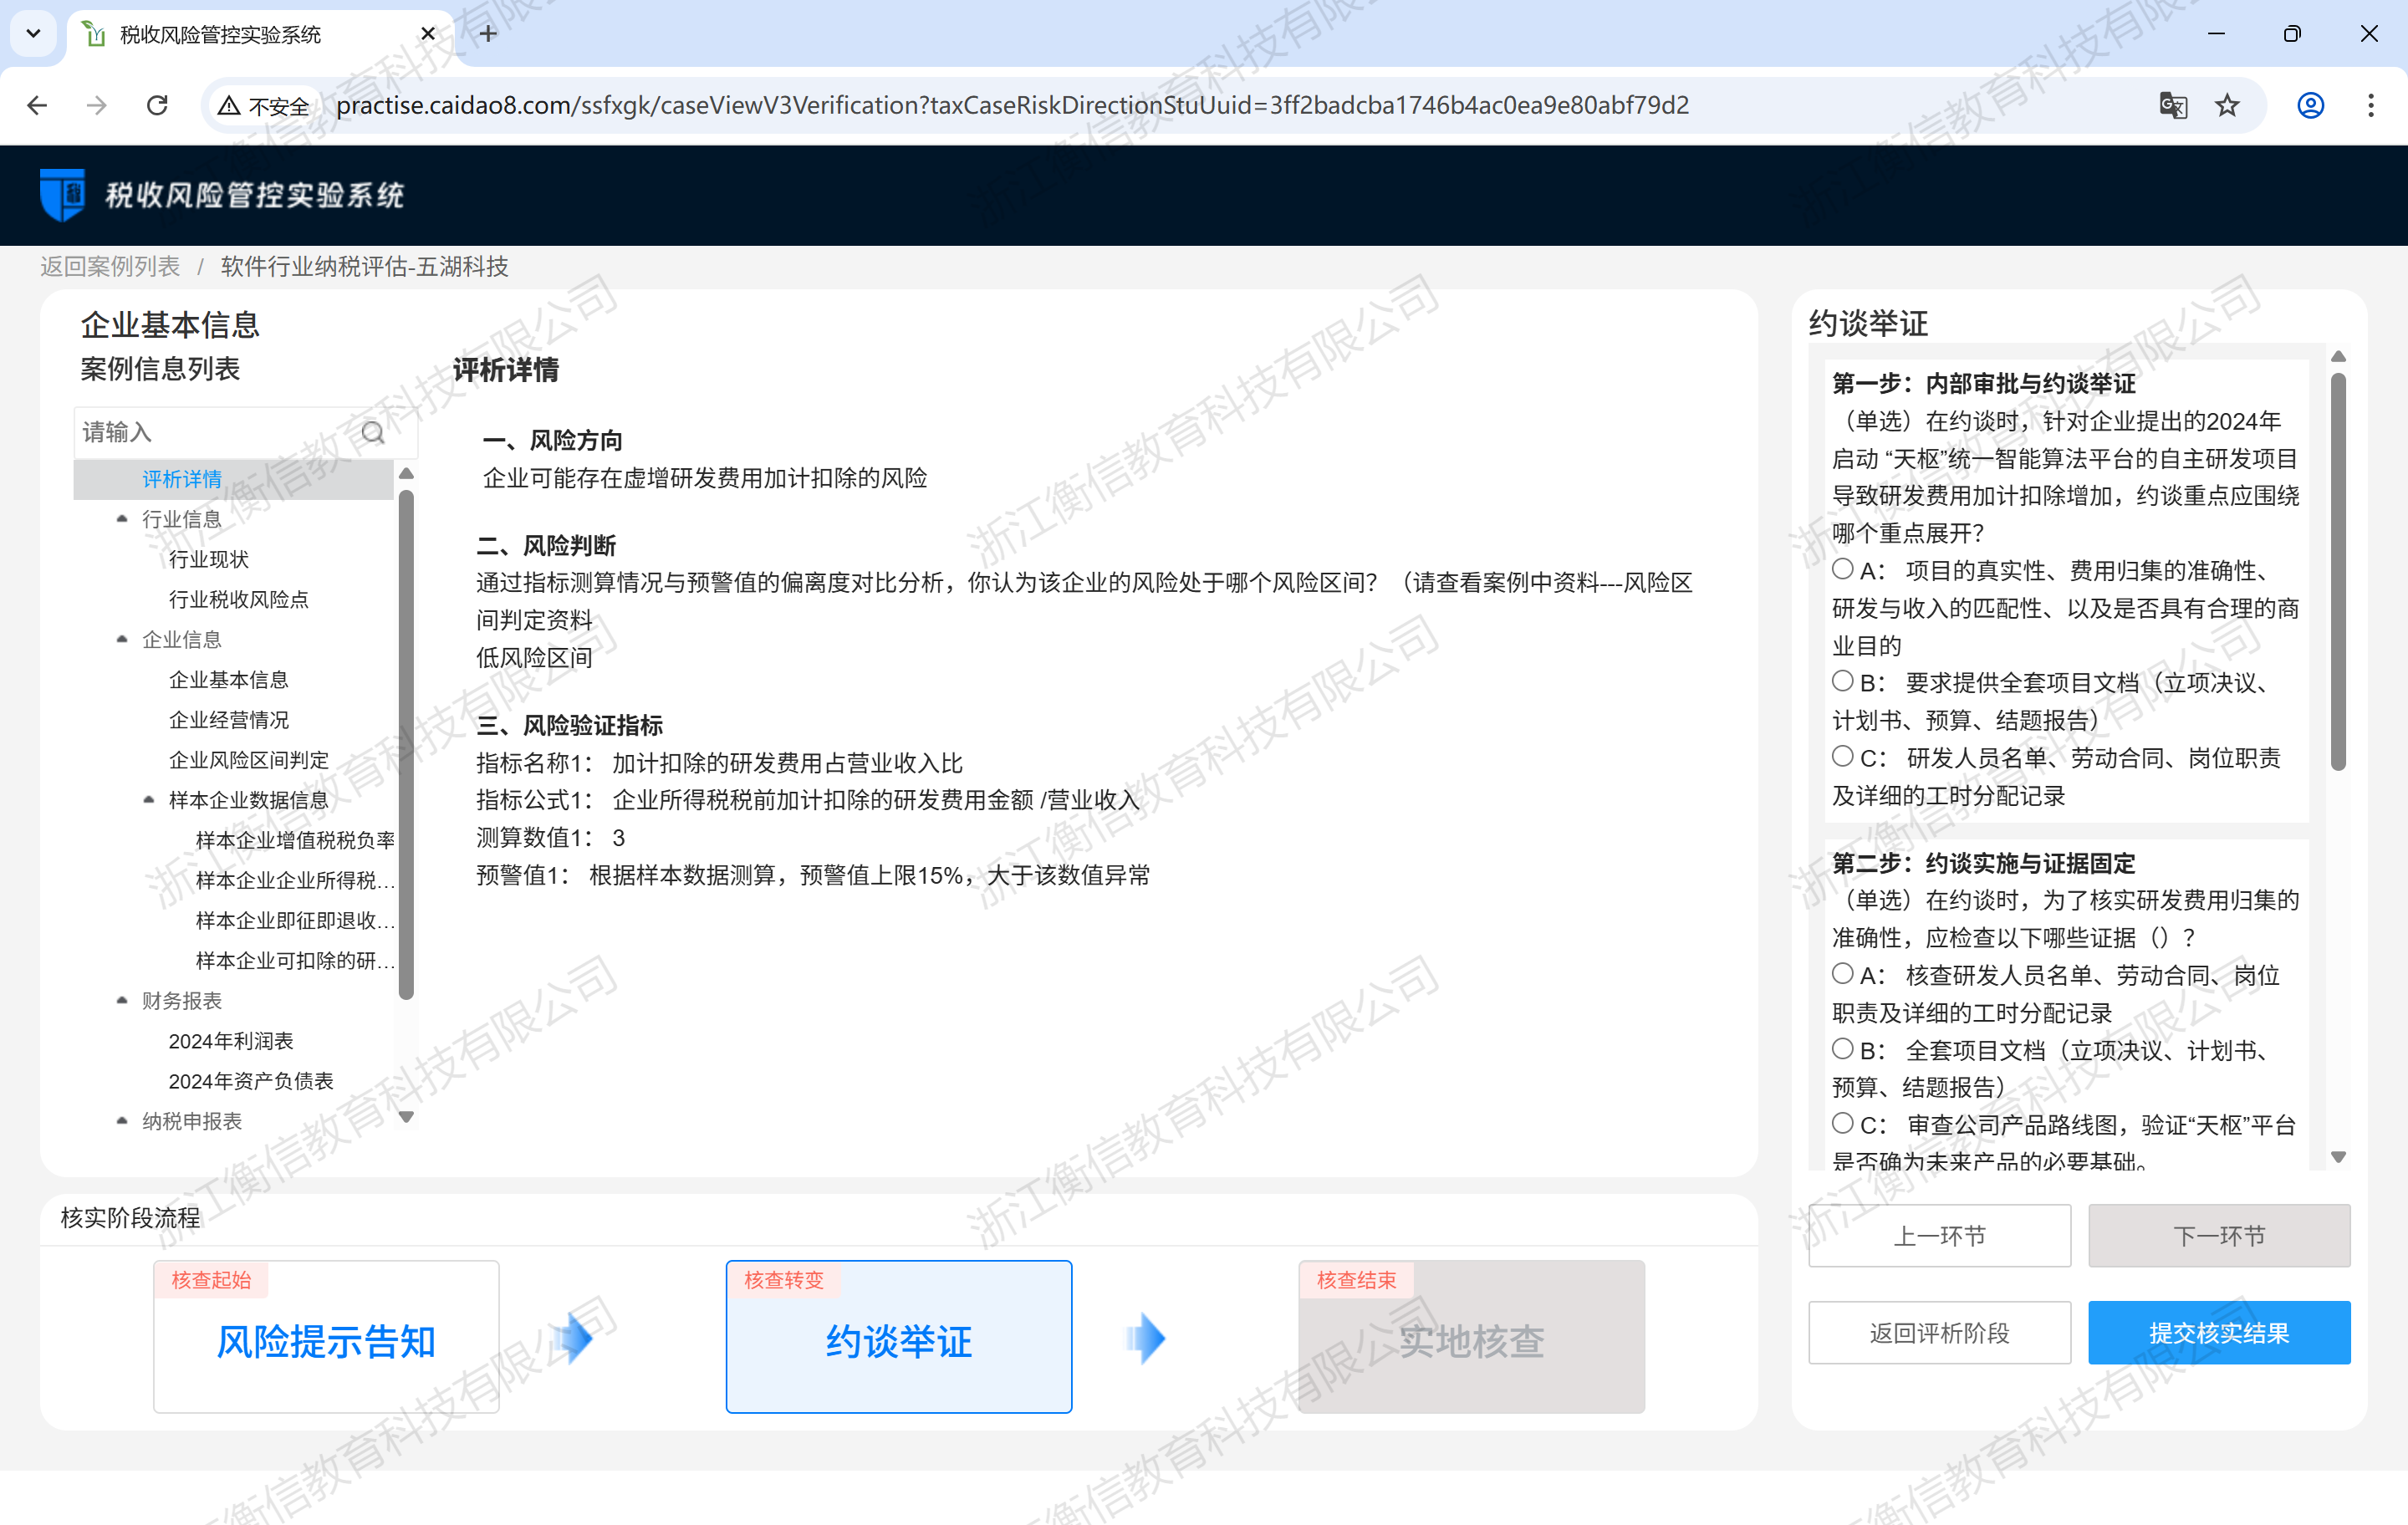
Task: Open the Chrome three-dot menu
Action: point(2370,105)
